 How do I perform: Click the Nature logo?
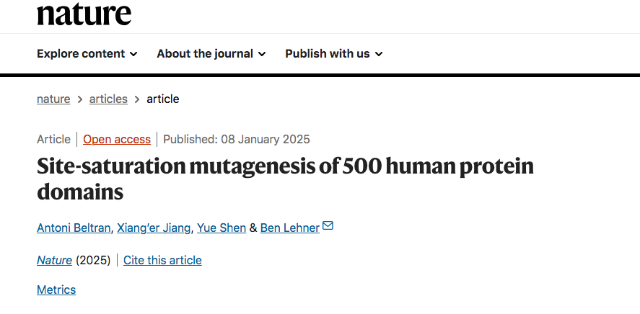coord(84,14)
